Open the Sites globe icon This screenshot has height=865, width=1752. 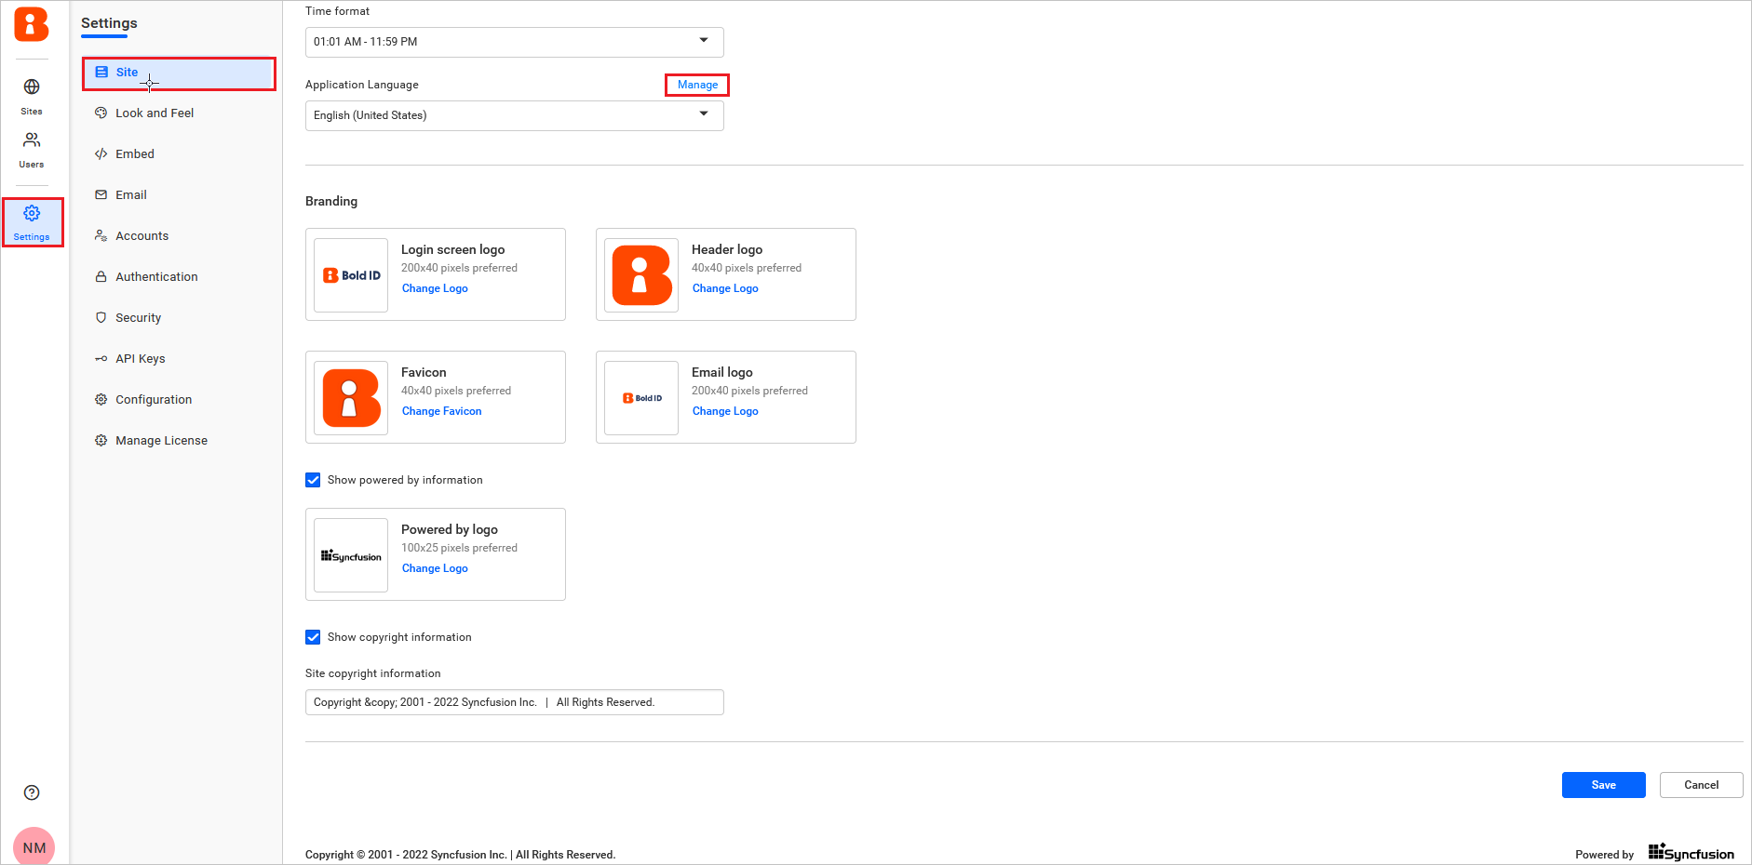(x=32, y=87)
